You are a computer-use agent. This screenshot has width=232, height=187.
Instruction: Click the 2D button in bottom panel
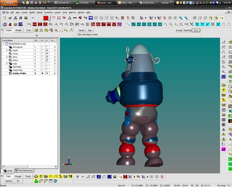point(18,181)
